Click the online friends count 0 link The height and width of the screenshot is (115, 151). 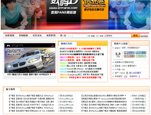139,76
